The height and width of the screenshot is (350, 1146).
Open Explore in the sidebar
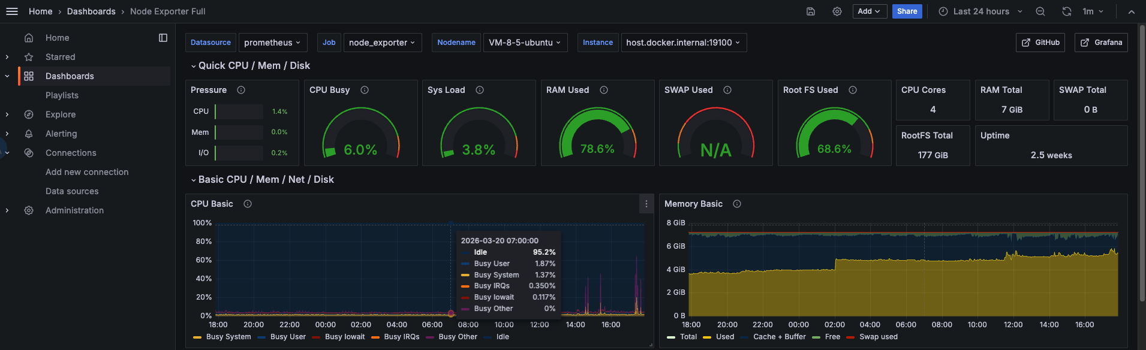[x=61, y=114]
